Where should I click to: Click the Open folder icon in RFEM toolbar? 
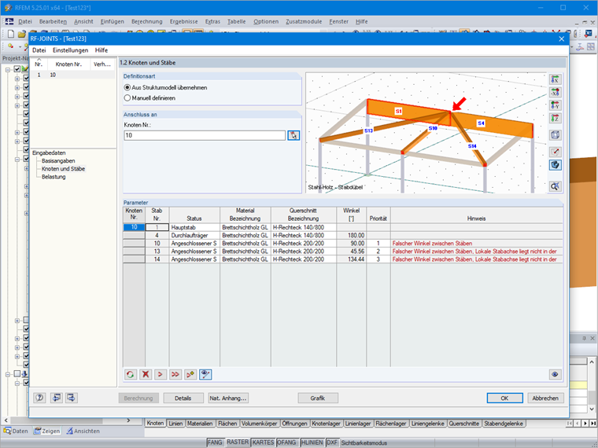[x=22, y=34]
